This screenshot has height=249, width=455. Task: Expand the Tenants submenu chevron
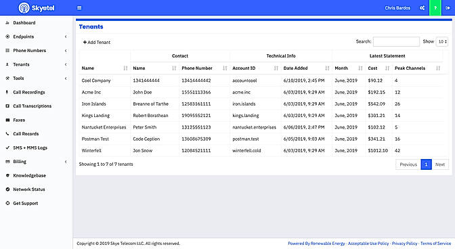point(66,64)
